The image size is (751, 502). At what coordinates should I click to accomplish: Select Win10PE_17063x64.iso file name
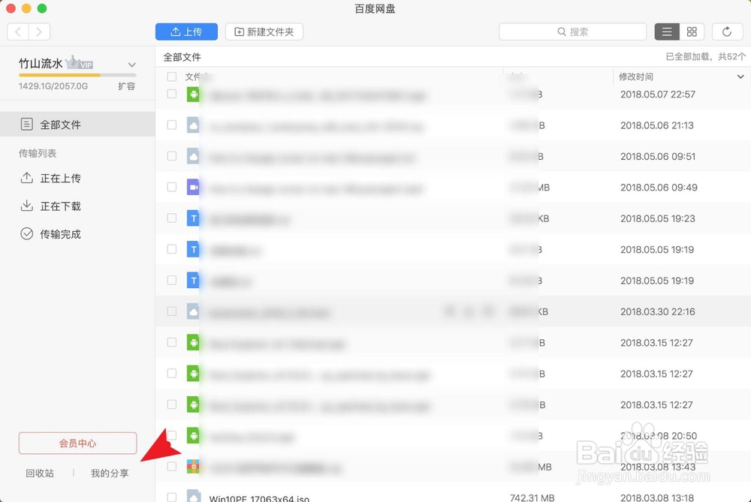pyautogui.click(x=259, y=498)
